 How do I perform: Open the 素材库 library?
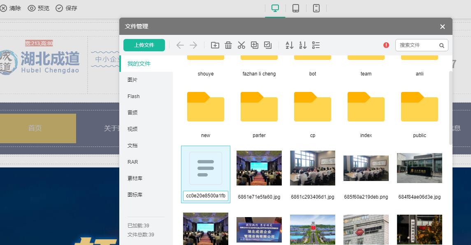[x=146, y=179]
